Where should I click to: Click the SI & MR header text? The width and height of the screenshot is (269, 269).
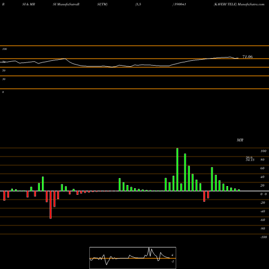[29, 4]
